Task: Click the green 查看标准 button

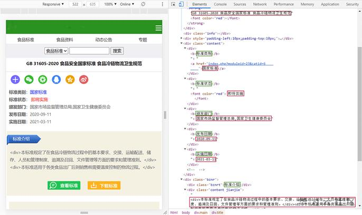Action: point(64,186)
